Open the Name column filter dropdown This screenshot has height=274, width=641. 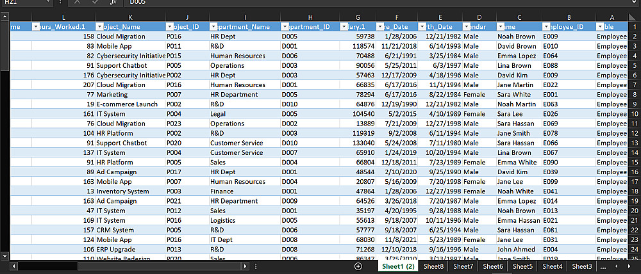501,26
